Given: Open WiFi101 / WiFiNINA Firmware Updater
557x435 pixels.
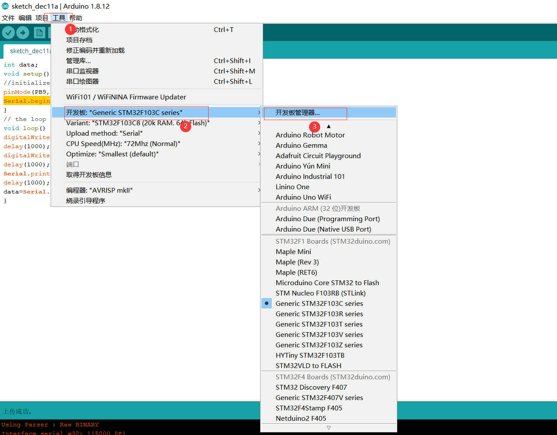Looking at the screenshot, I should (157, 97).
